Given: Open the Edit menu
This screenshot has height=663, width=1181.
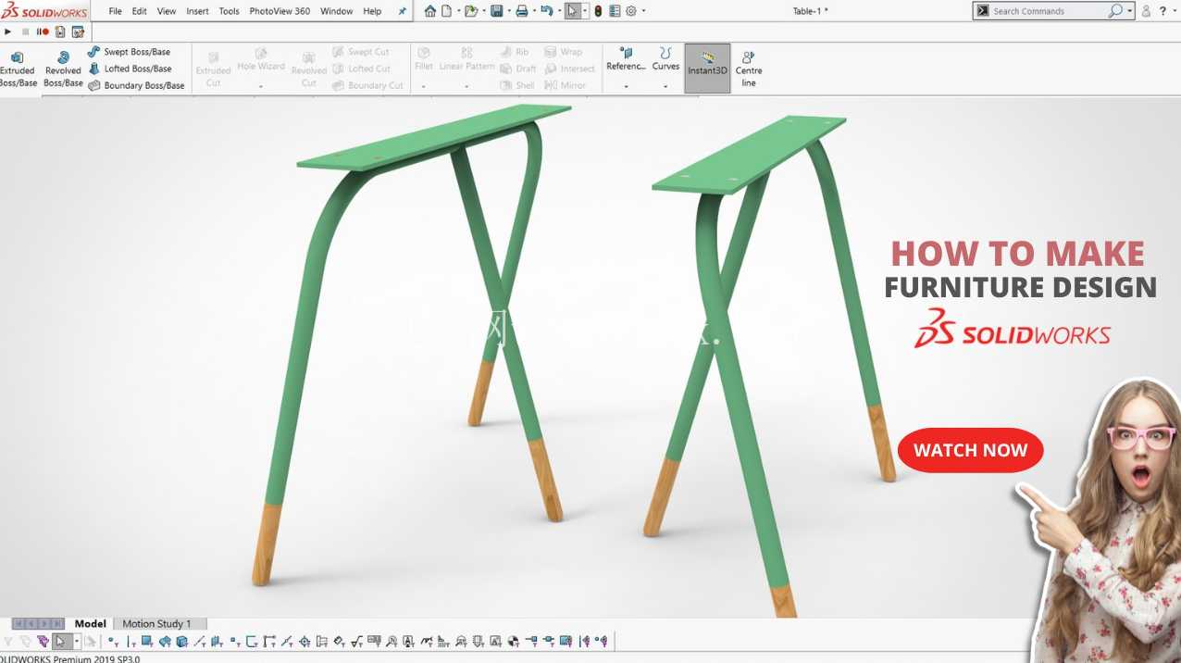Looking at the screenshot, I should pos(139,11).
